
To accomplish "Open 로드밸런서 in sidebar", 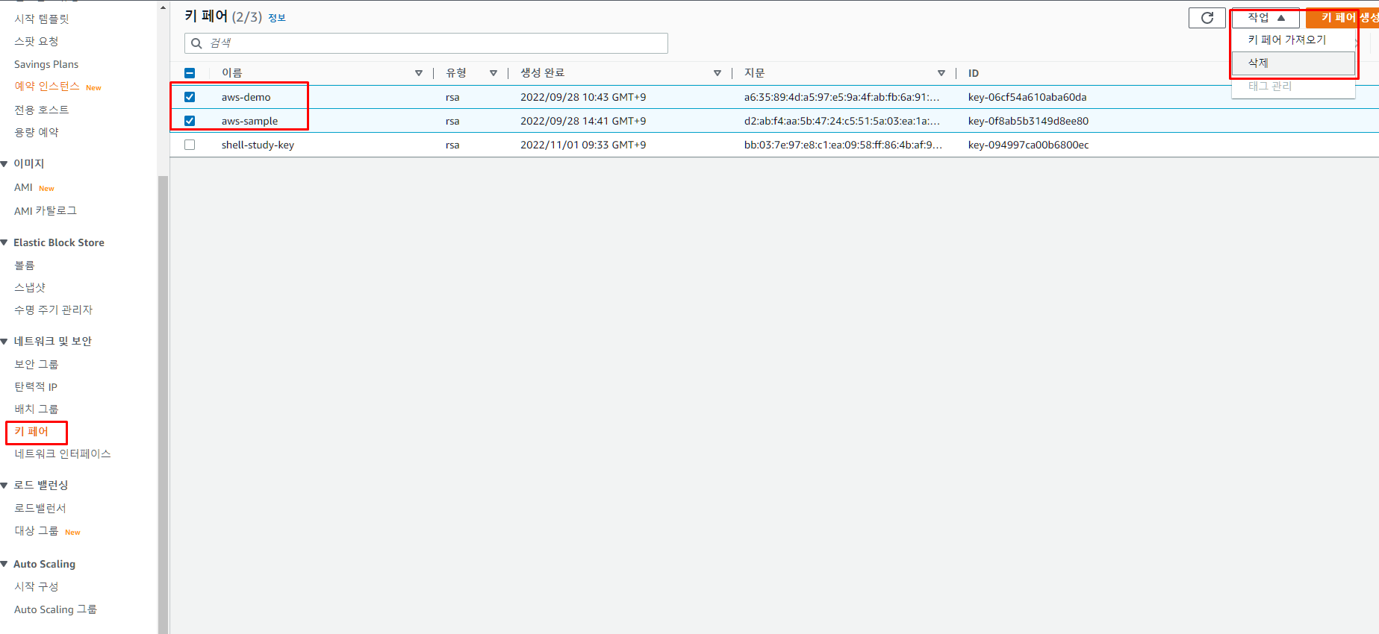I will pyautogui.click(x=40, y=508).
